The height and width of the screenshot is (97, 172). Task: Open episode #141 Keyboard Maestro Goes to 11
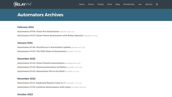[x=42, y=83]
